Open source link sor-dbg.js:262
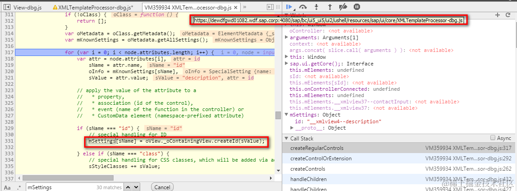Screen dimensions: 517x191 pos(468,168)
